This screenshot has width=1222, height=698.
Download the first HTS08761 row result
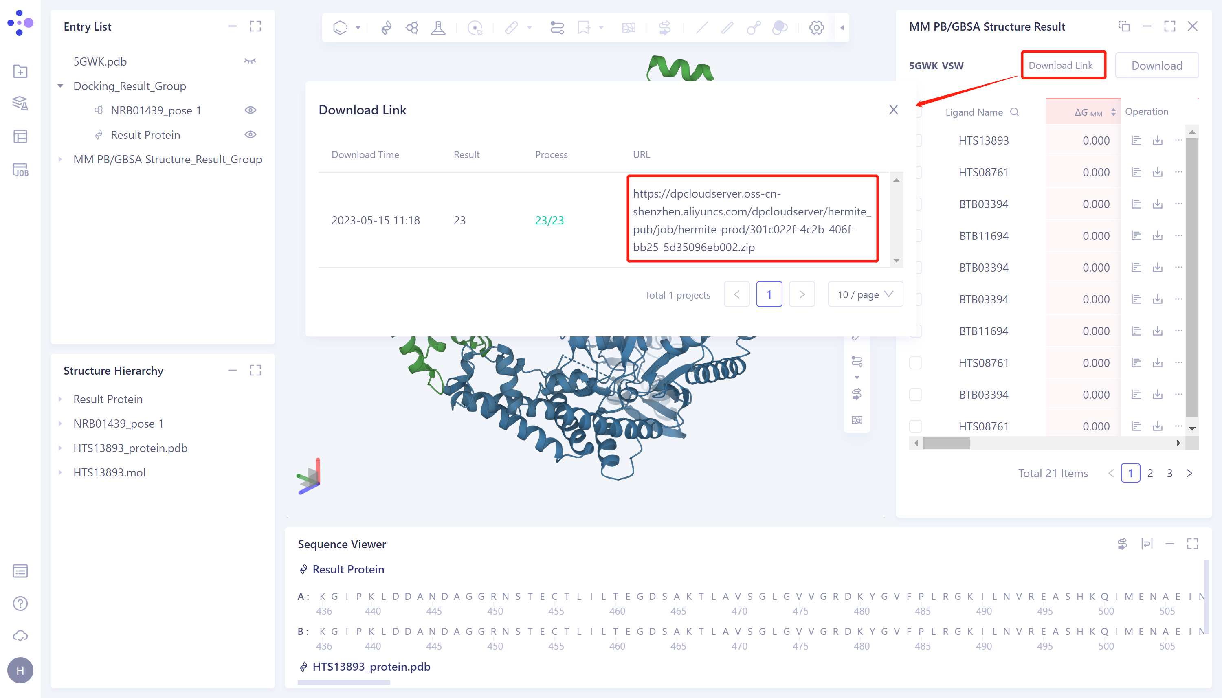pyautogui.click(x=1158, y=172)
